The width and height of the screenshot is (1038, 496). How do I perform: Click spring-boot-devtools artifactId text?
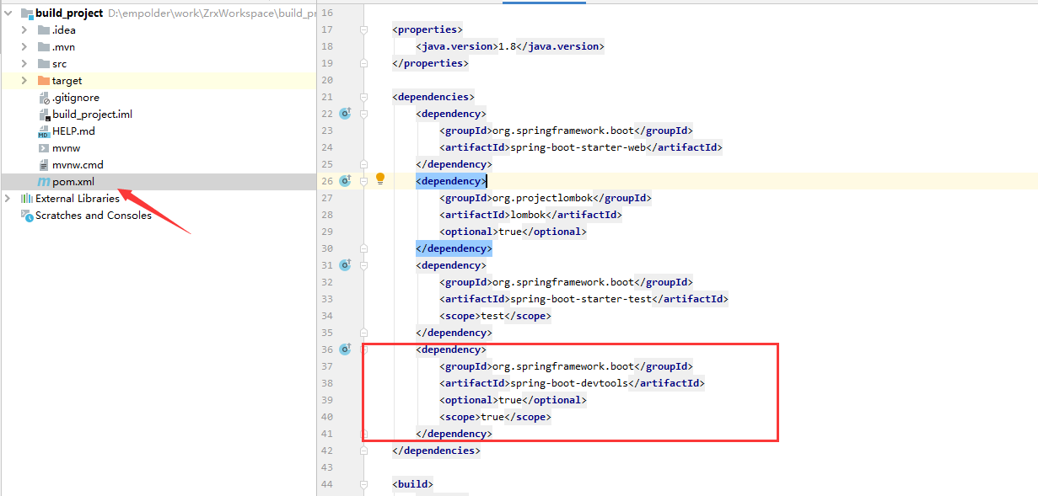pos(569,383)
